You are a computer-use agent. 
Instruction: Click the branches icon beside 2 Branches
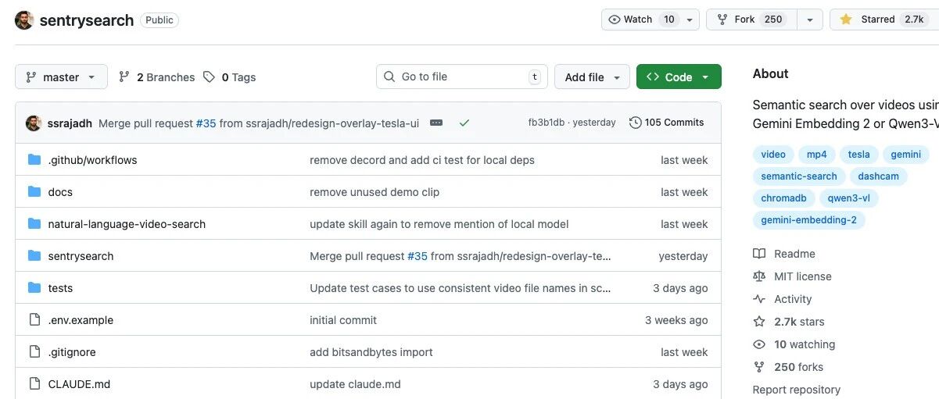[x=124, y=77]
